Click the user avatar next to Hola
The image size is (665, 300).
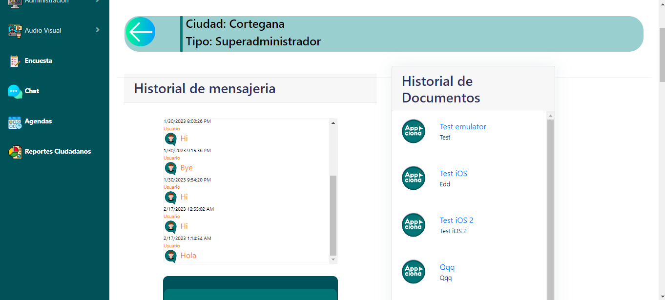170,256
